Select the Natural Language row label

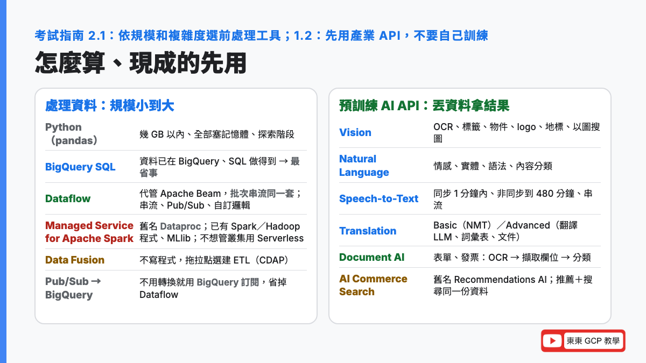[x=364, y=166]
